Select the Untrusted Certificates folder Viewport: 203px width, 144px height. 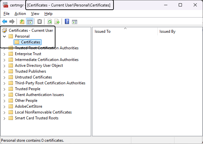tap(33, 77)
